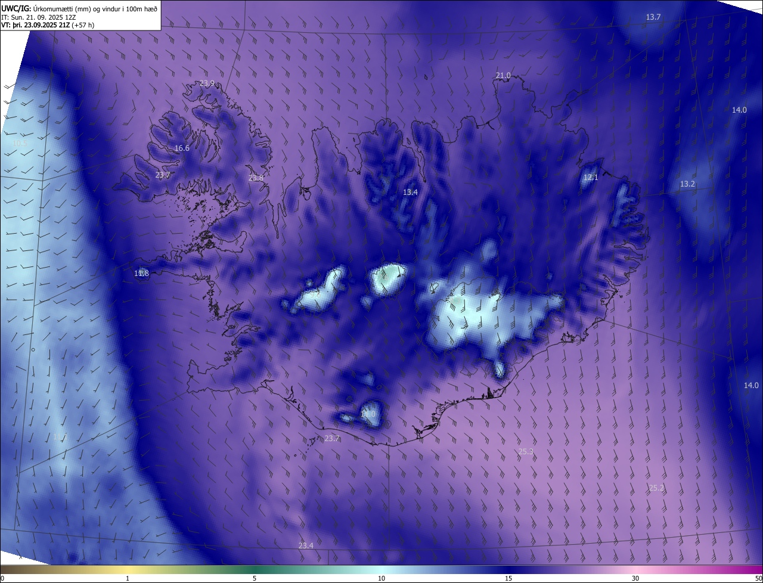The width and height of the screenshot is (763, 583).
Task: Click the 23.9 value label
Action: [207, 83]
